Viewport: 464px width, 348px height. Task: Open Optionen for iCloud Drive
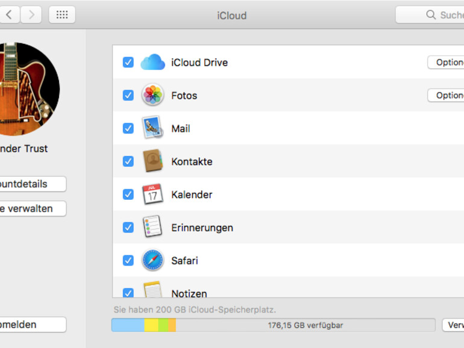[446, 63]
